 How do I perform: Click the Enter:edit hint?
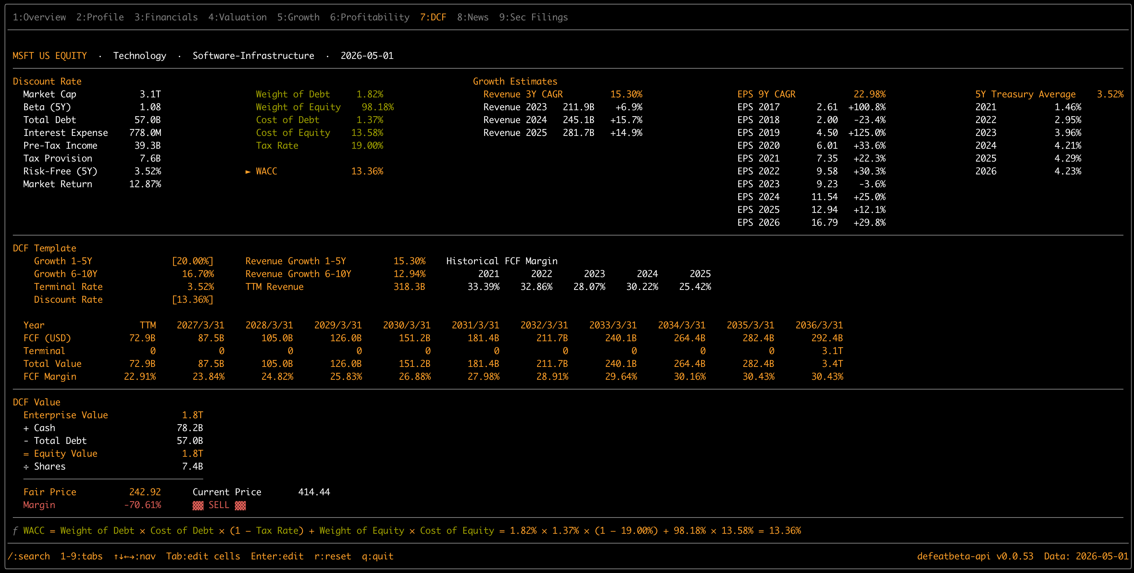click(x=277, y=556)
